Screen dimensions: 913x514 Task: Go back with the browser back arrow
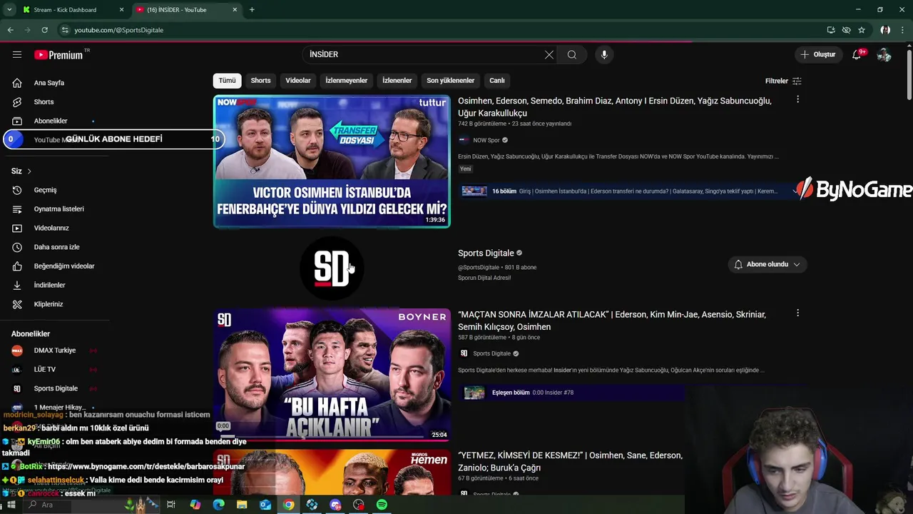click(x=11, y=30)
